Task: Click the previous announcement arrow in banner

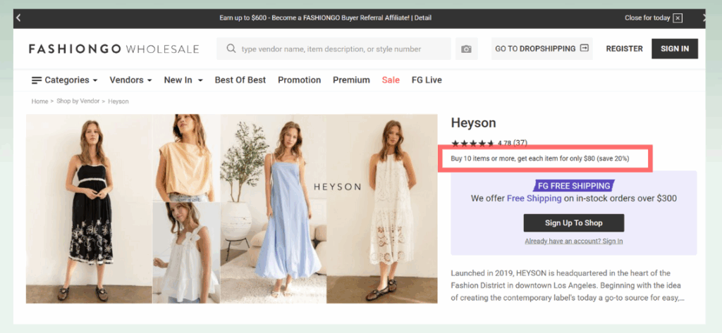Action: [x=18, y=18]
